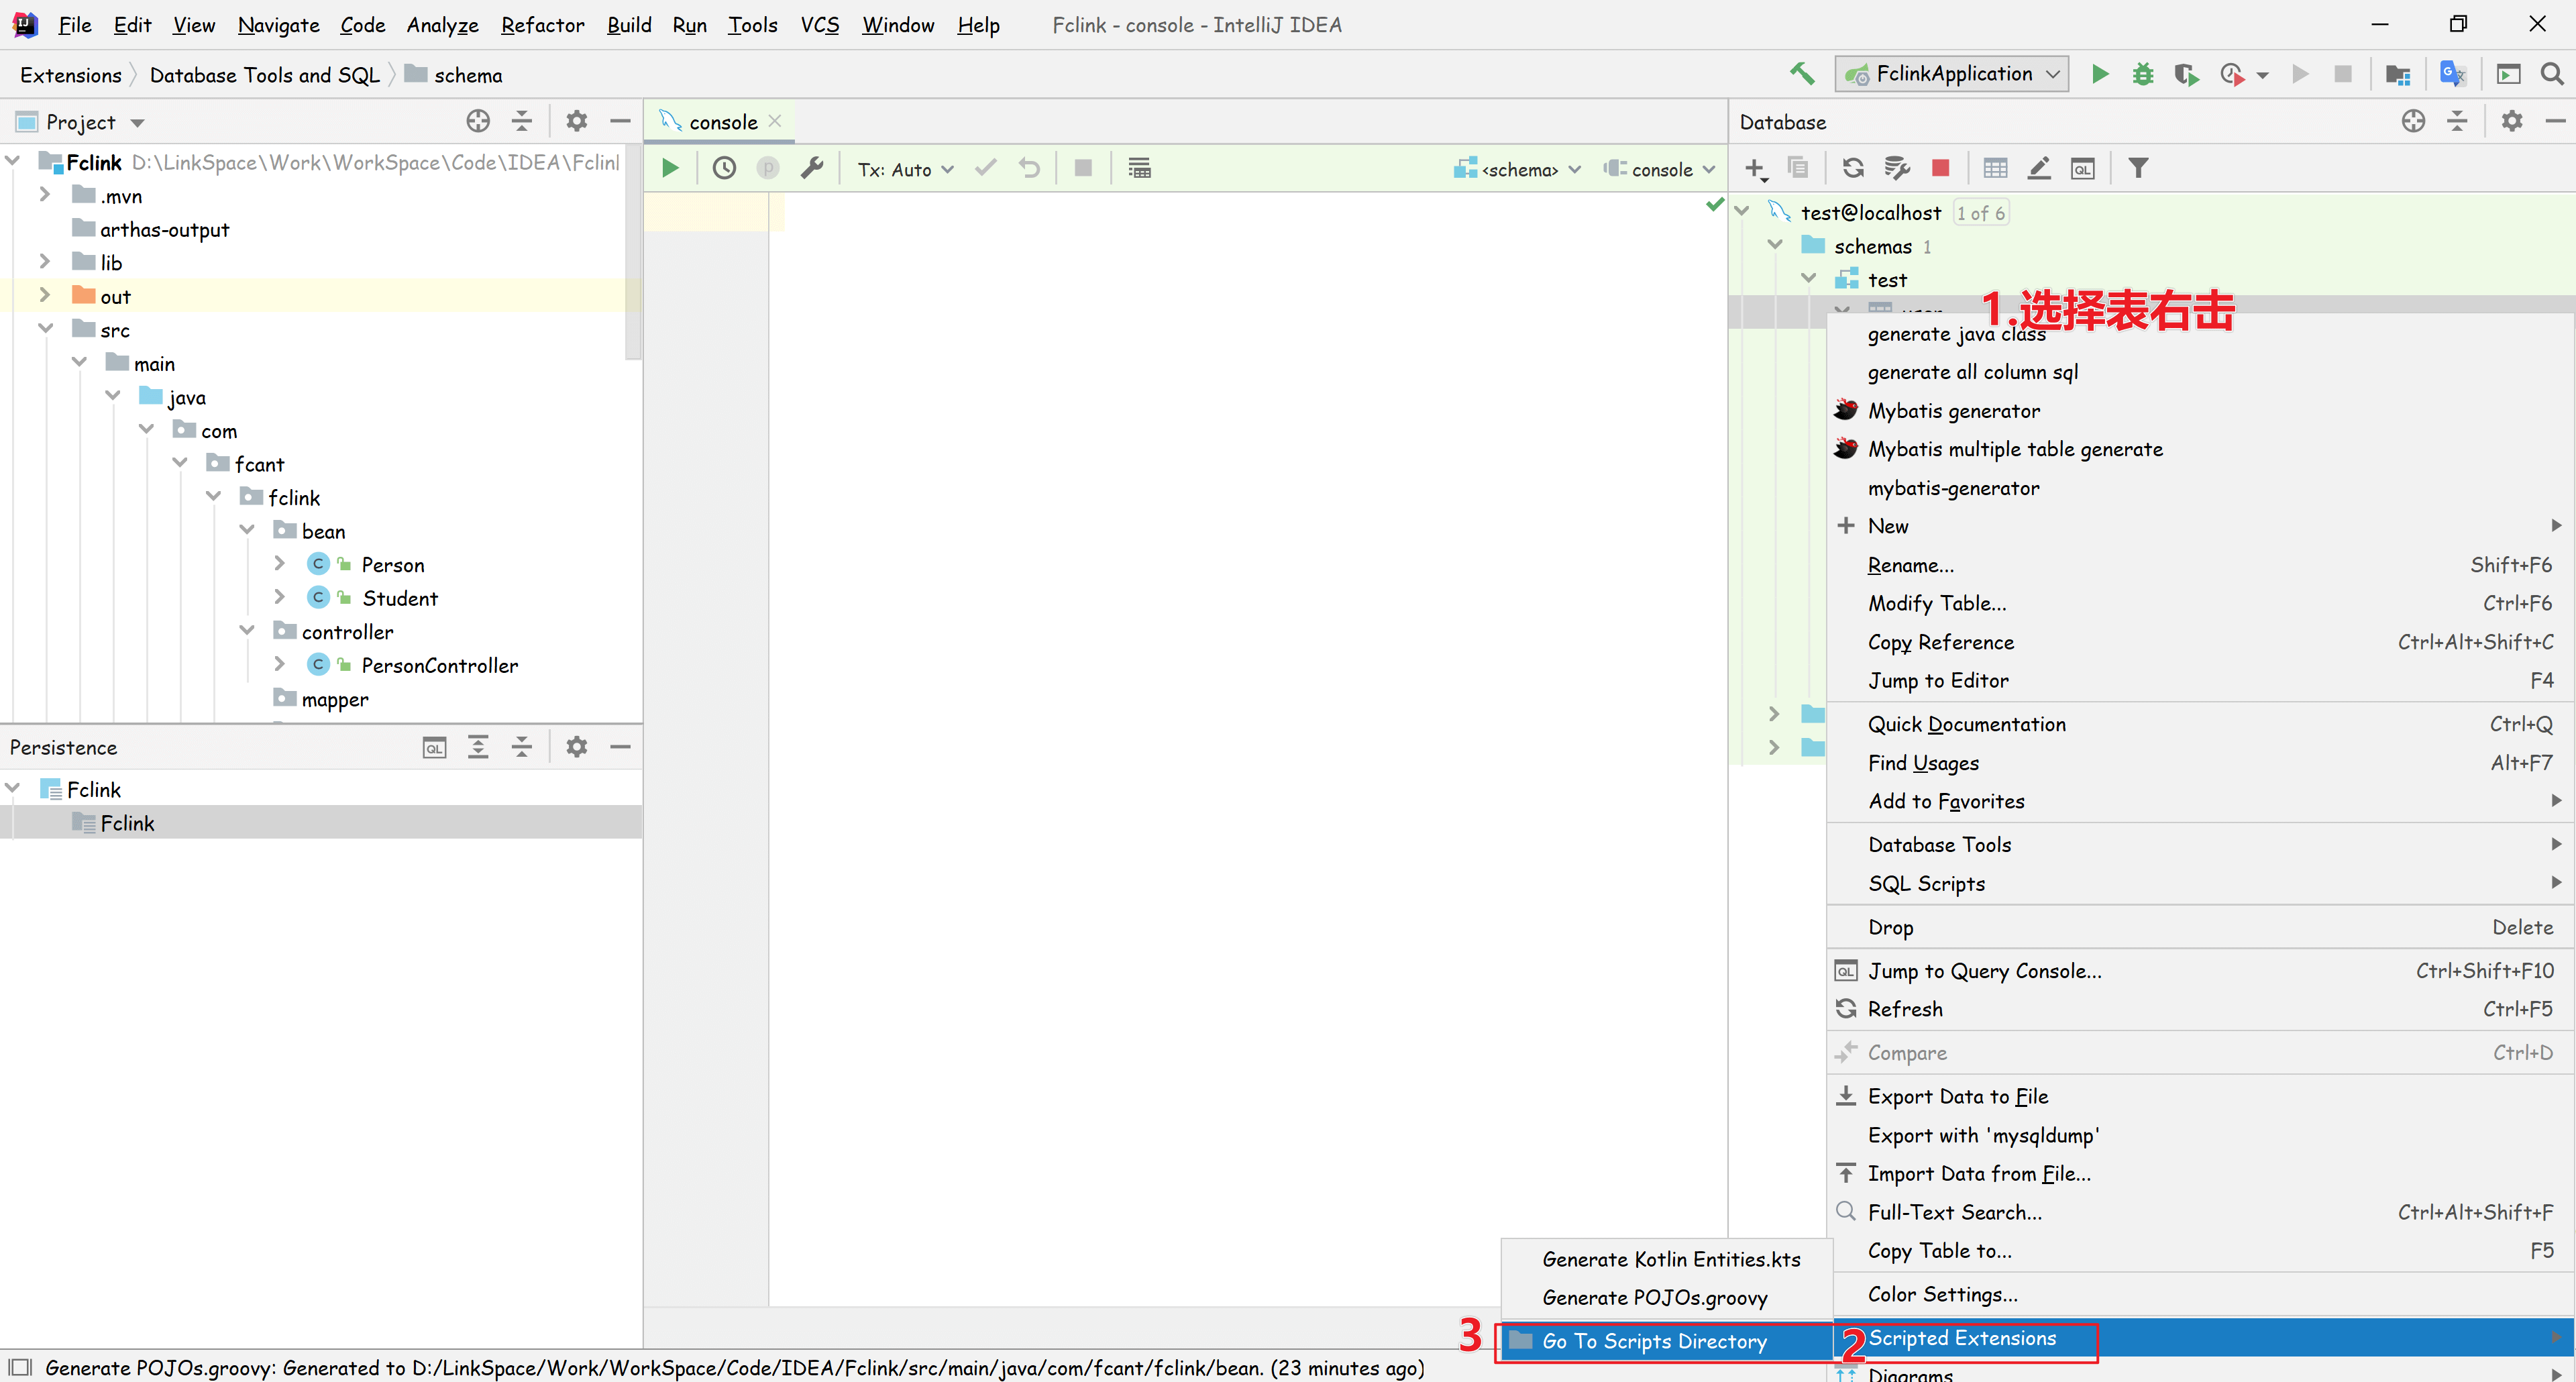Choose Mybatis generator from context menu
This screenshot has width=2576, height=1382.
click(x=1953, y=410)
